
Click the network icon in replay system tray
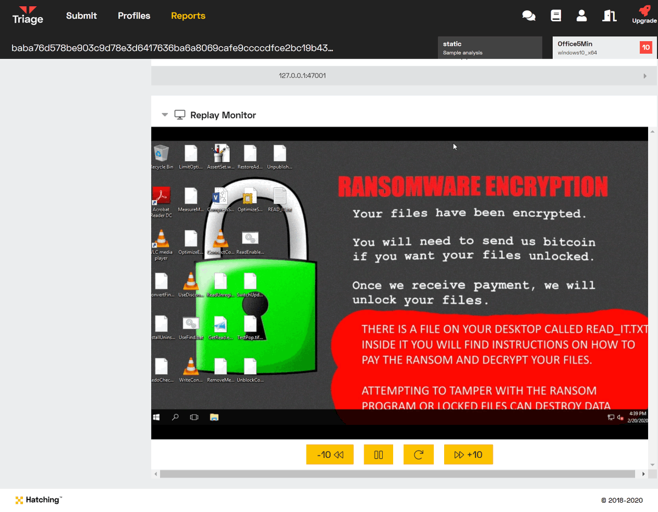611,418
